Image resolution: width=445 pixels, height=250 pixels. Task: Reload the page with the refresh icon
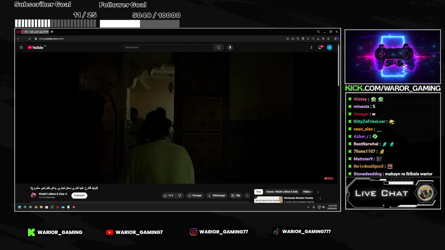30,39
